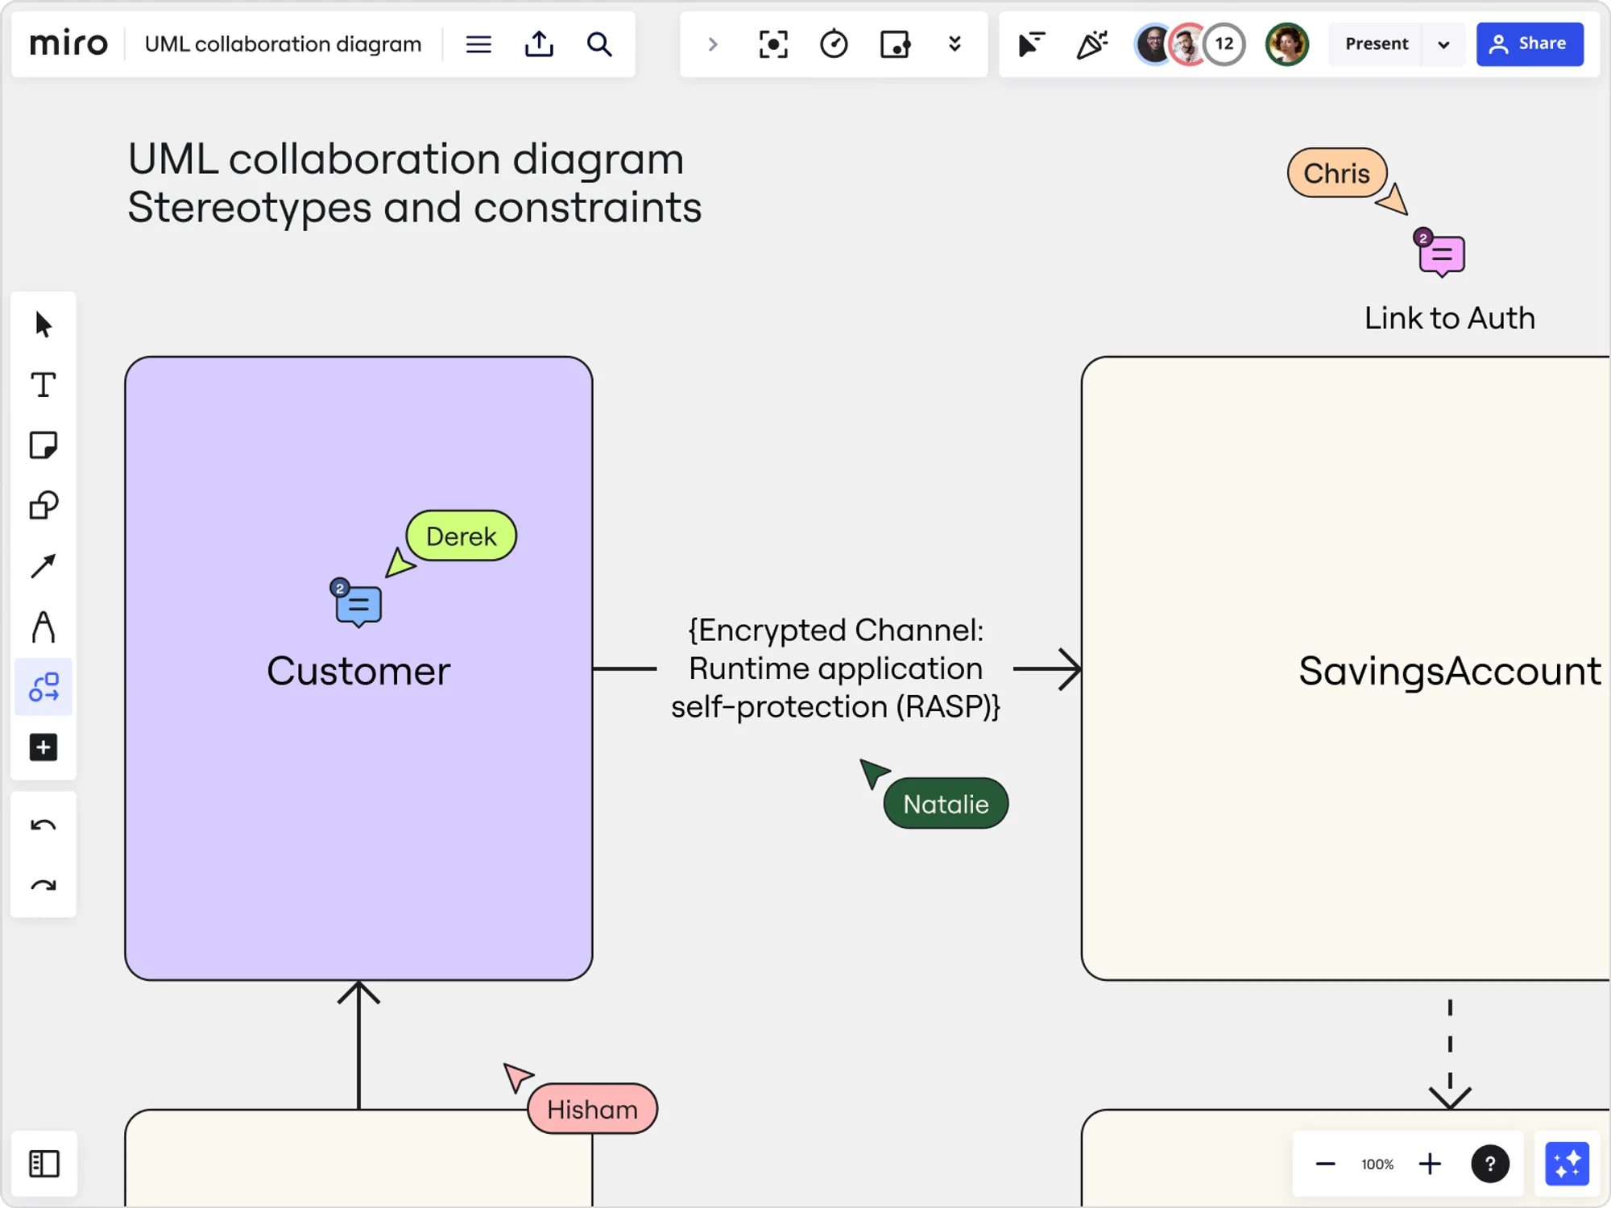This screenshot has width=1611, height=1208.
Task: Open the voting card icon
Action: click(x=895, y=43)
